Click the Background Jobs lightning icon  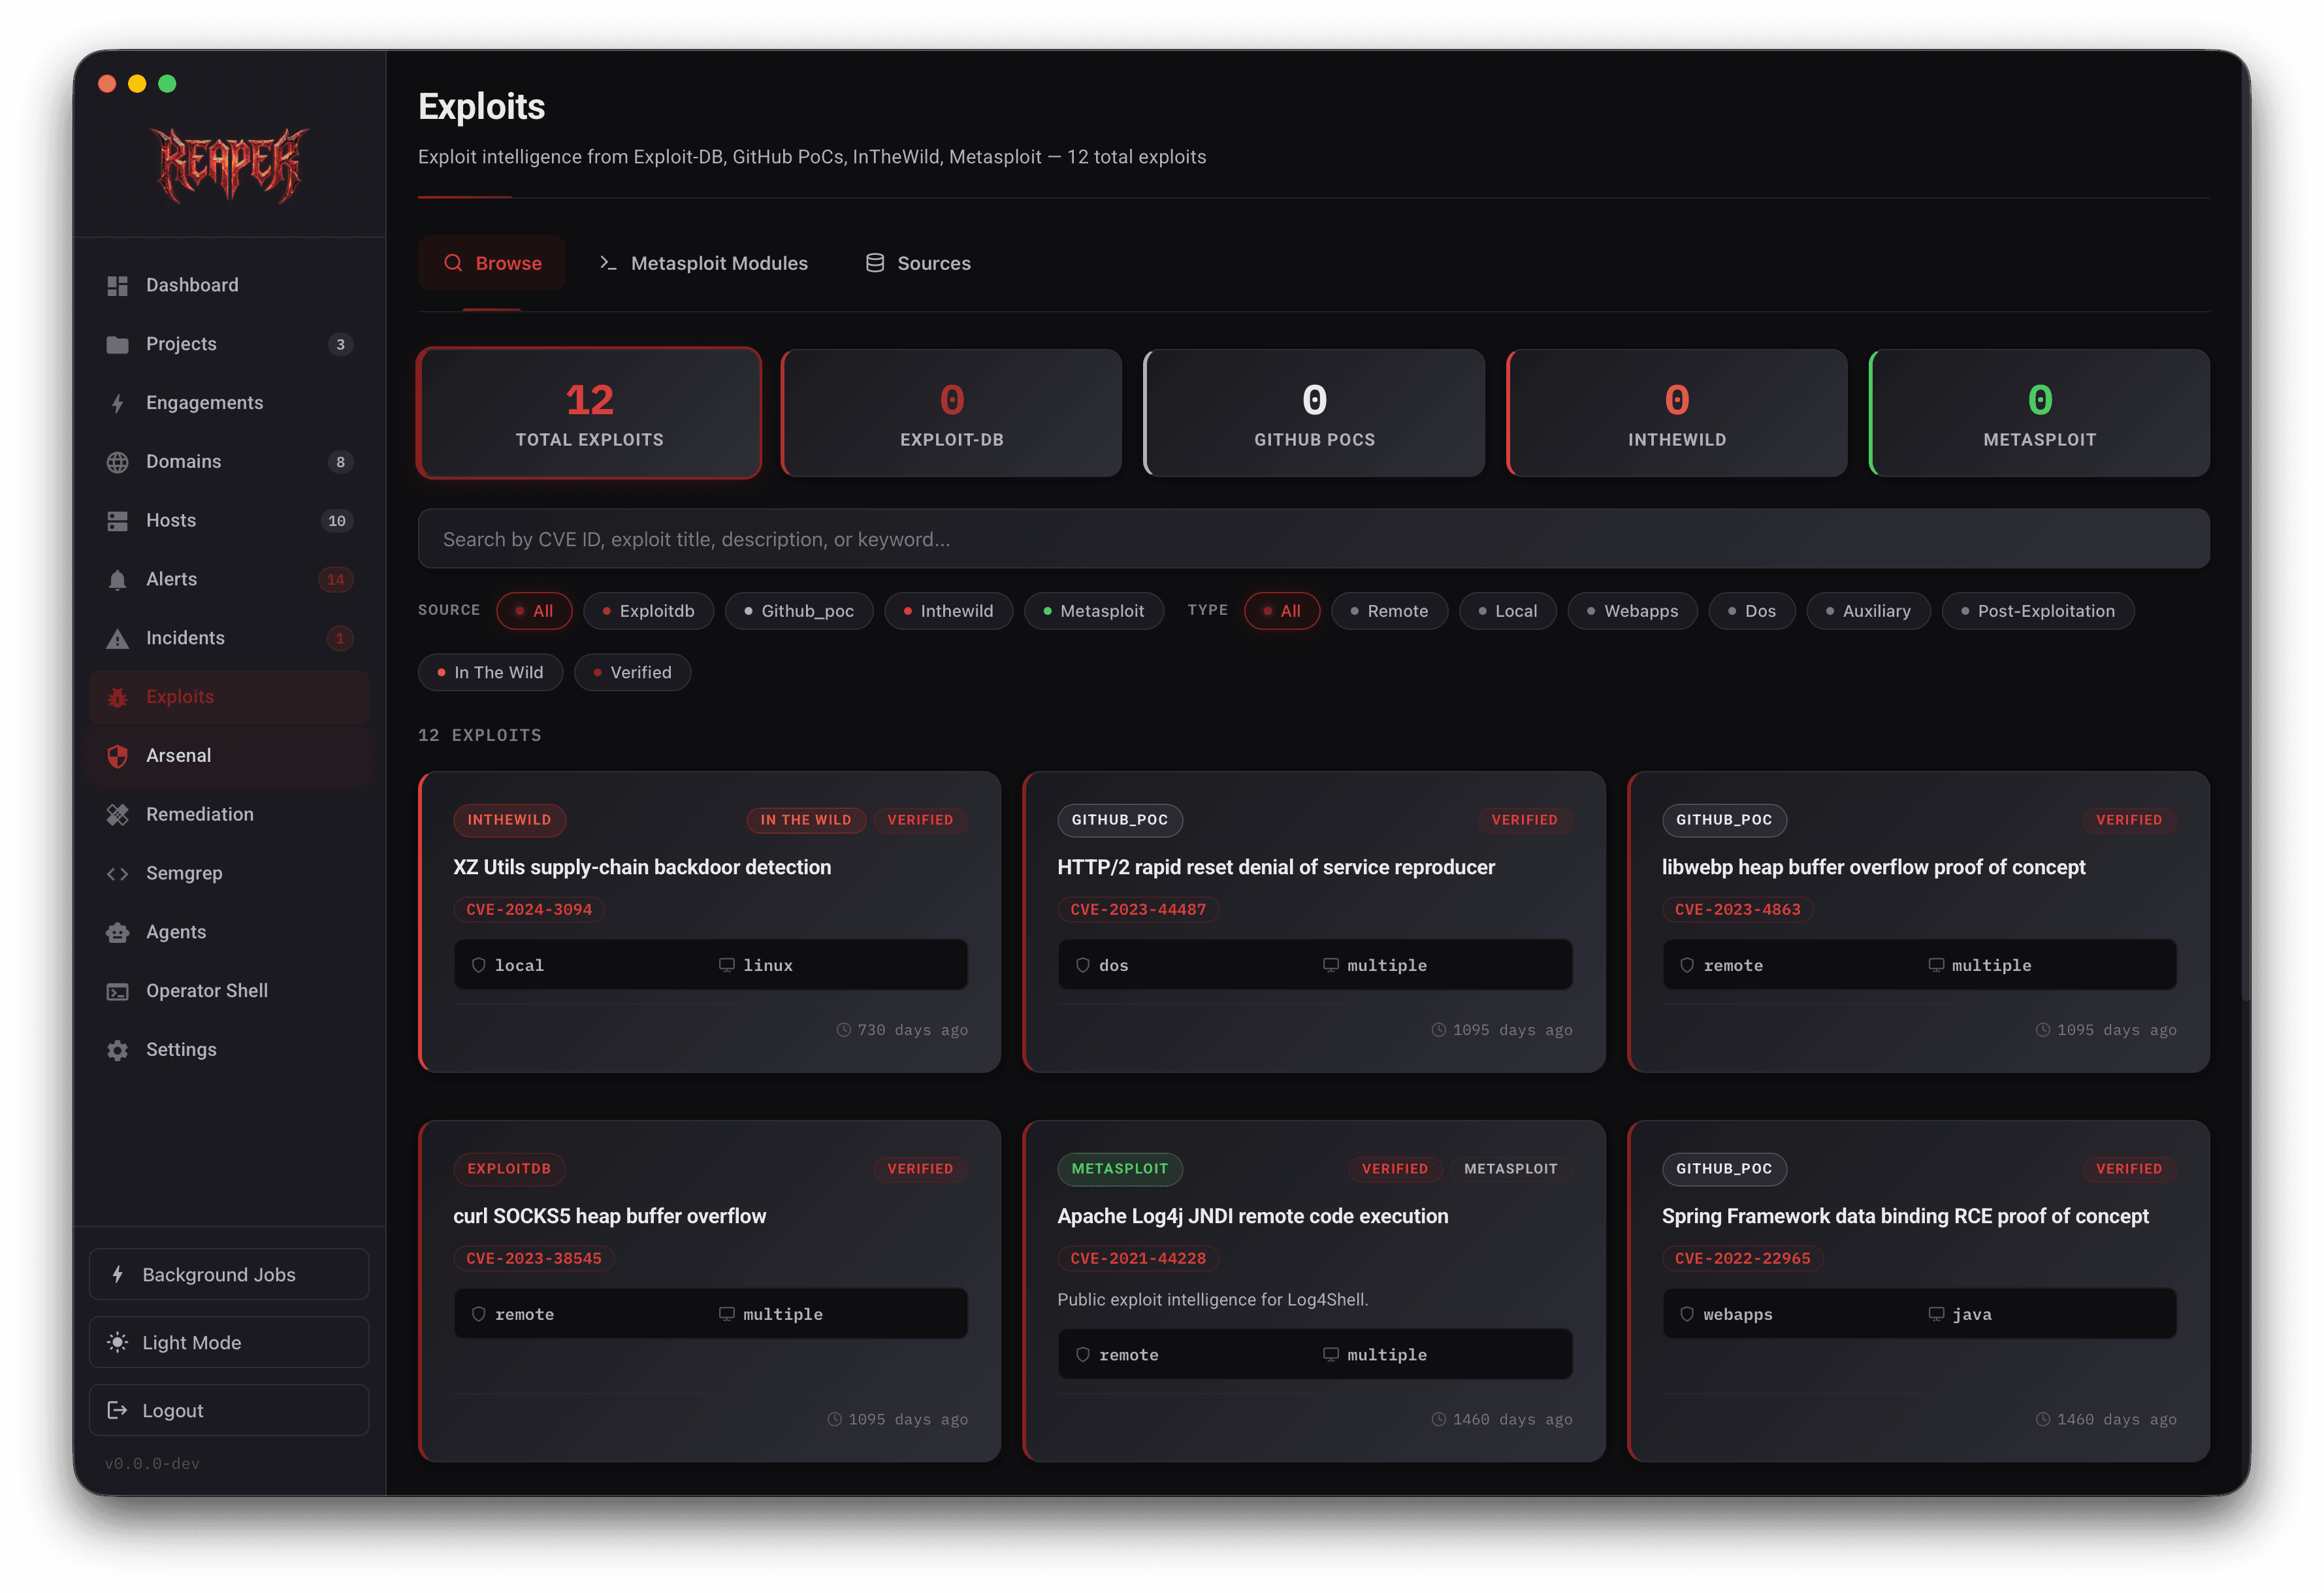click(117, 1275)
